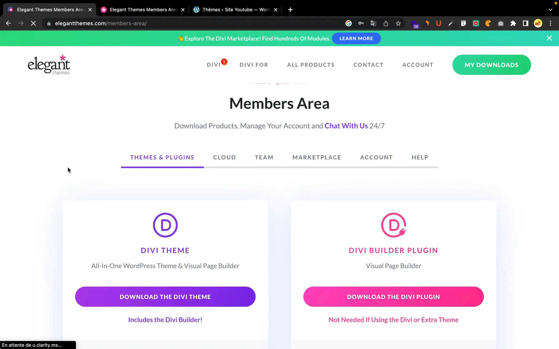Image resolution: width=559 pixels, height=349 pixels.
Task: Open orange U extension
Action: 439,23
